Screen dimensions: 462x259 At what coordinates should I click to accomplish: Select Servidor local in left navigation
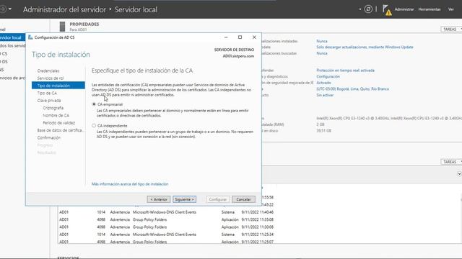coord(12,37)
